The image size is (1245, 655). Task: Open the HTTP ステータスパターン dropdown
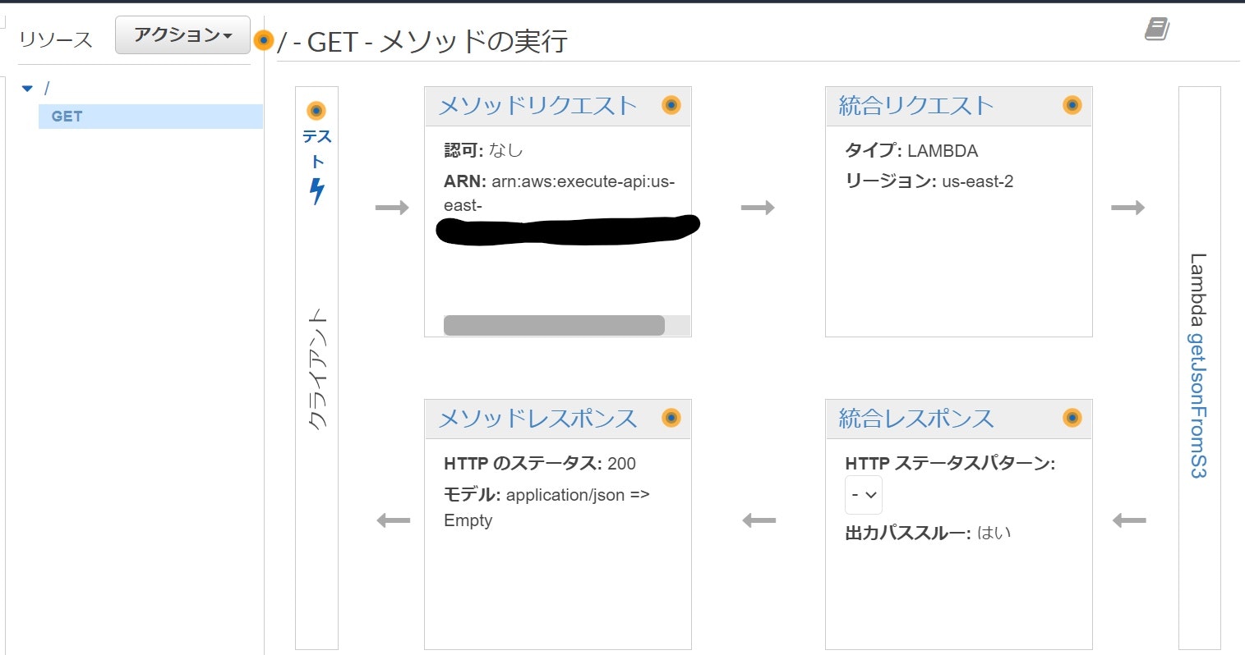[864, 495]
